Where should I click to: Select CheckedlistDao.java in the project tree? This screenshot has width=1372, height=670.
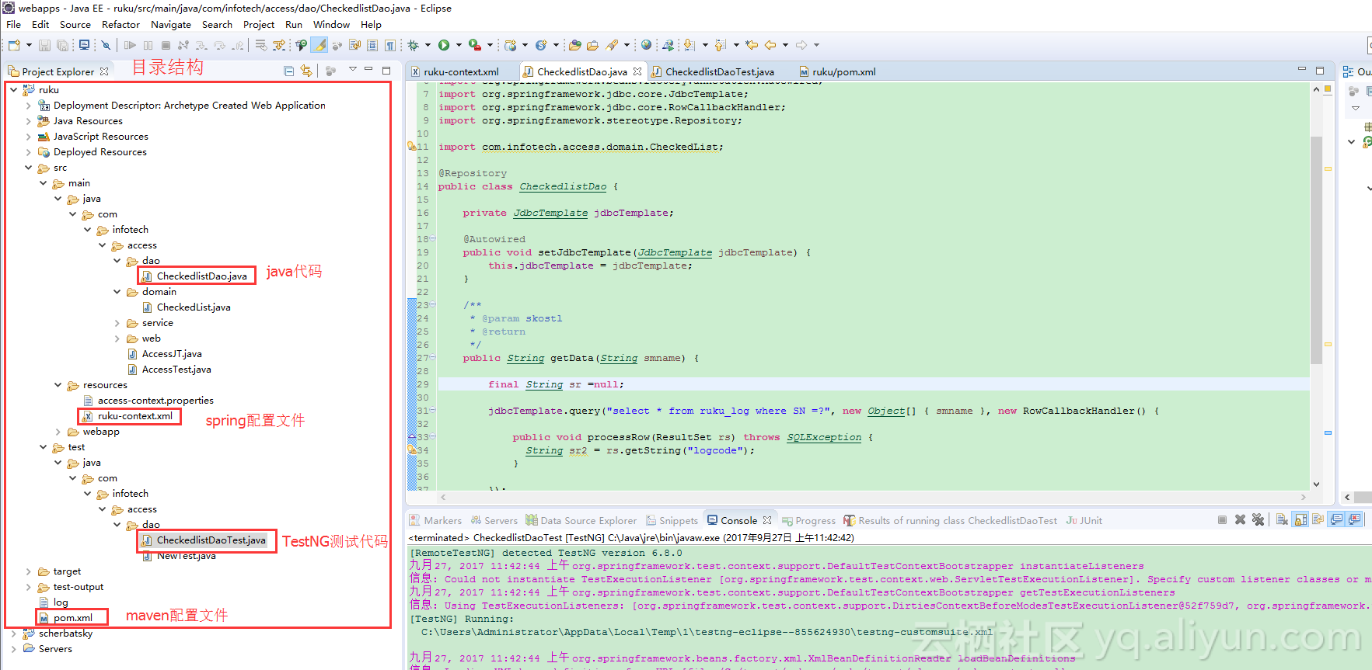pyautogui.click(x=201, y=276)
